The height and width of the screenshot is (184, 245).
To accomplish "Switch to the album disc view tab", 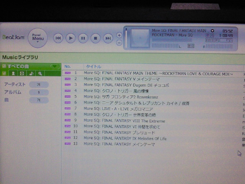I will [x=22, y=73].
